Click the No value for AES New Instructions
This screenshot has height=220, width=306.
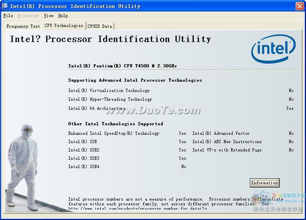[291, 142]
